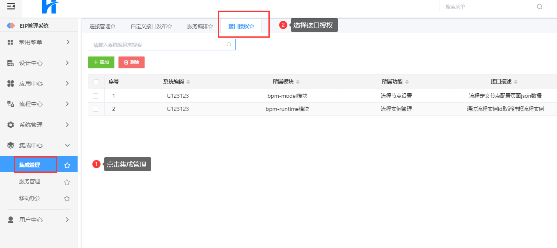The image size is (557, 248).
Task: Sort by 所属模块 using sort arrows
Action: click(x=298, y=82)
